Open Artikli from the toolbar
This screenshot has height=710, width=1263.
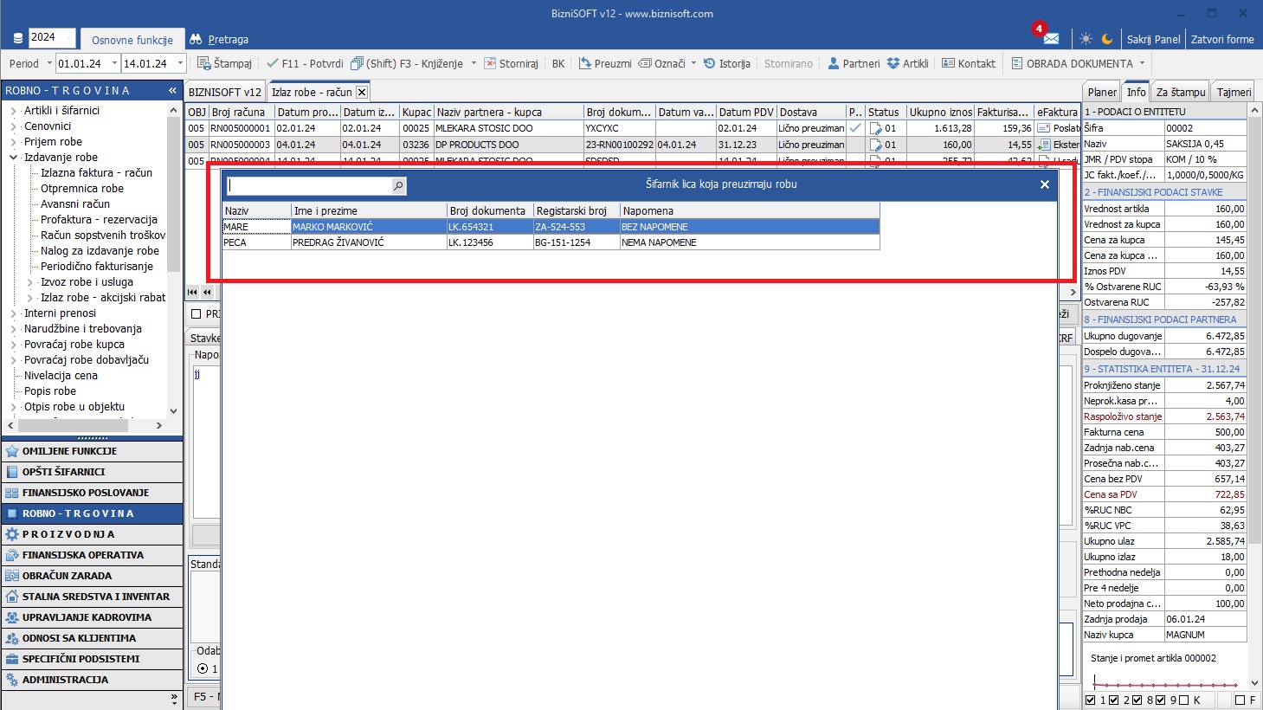click(893, 63)
